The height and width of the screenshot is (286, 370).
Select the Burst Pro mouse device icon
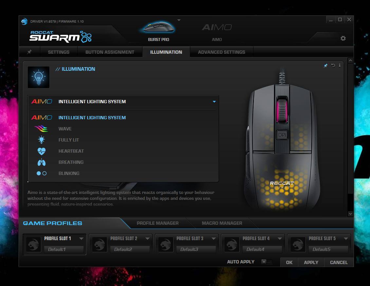[158, 28]
